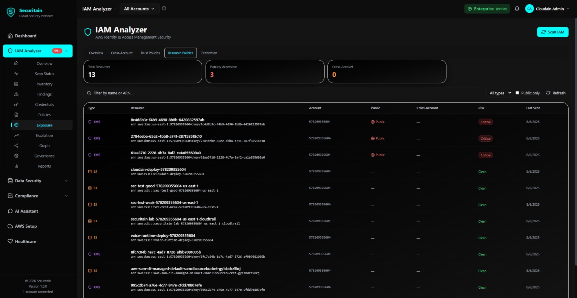The width and height of the screenshot is (577, 298).
Task: Click the Findings warning triangle icon
Action: click(16, 94)
